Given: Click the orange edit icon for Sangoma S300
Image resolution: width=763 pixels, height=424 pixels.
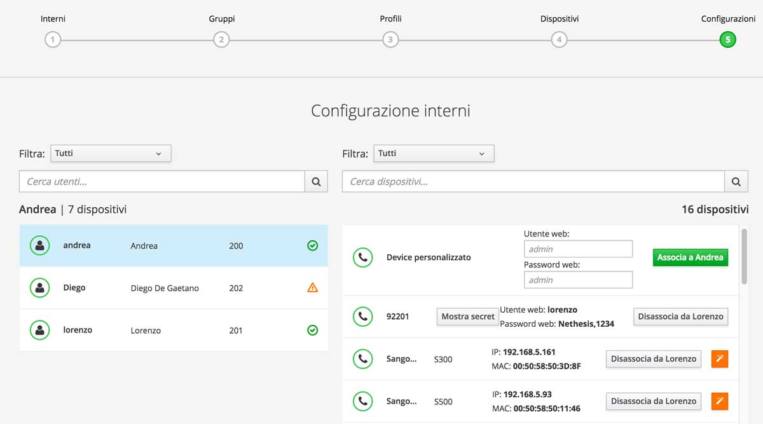Looking at the screenshot, I should coord(719,359).
